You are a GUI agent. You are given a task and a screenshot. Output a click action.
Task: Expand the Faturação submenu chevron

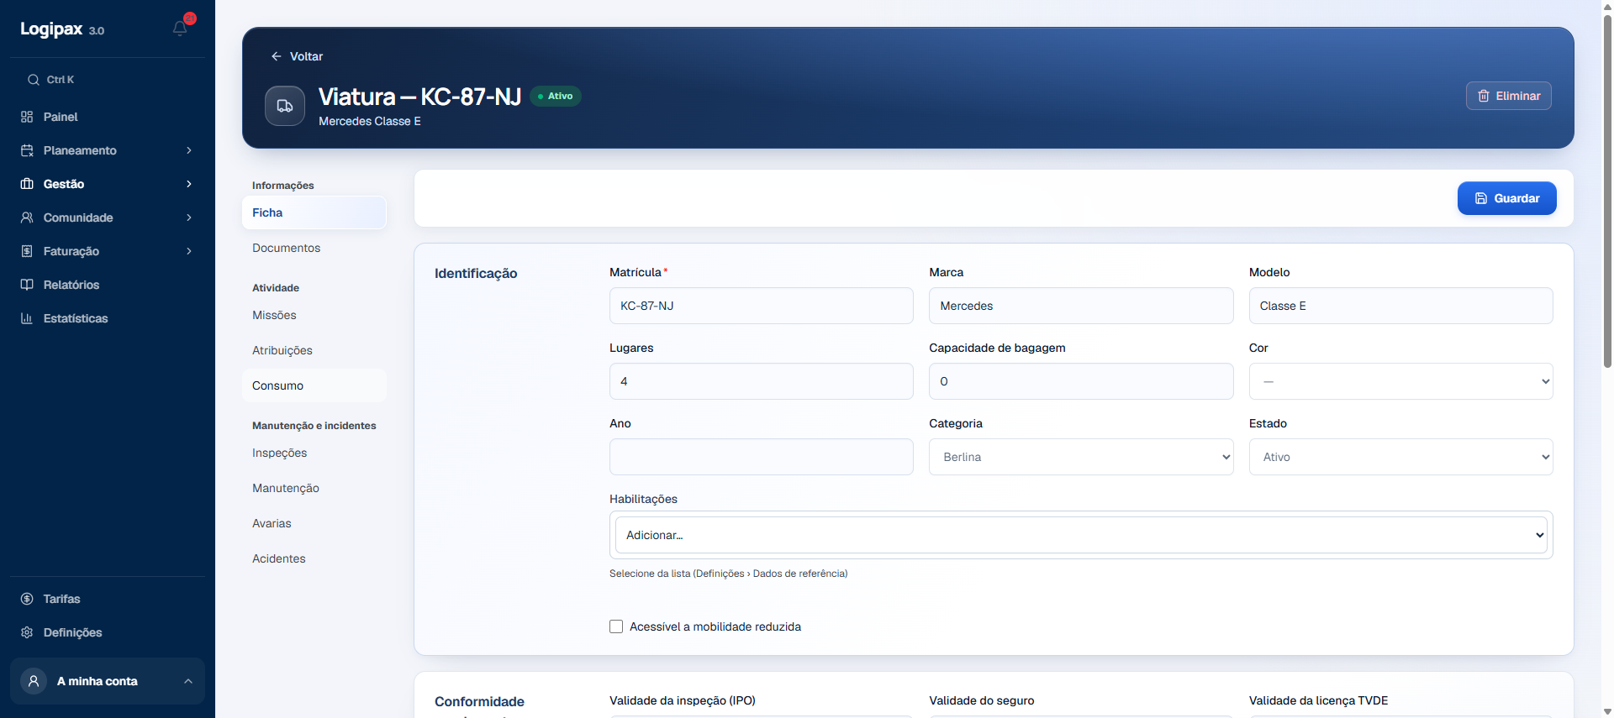(189, 251)
